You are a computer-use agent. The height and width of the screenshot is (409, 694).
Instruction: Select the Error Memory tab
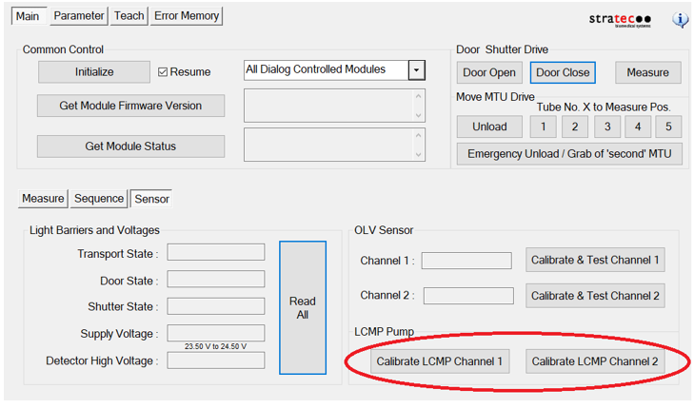click(187, 15)
